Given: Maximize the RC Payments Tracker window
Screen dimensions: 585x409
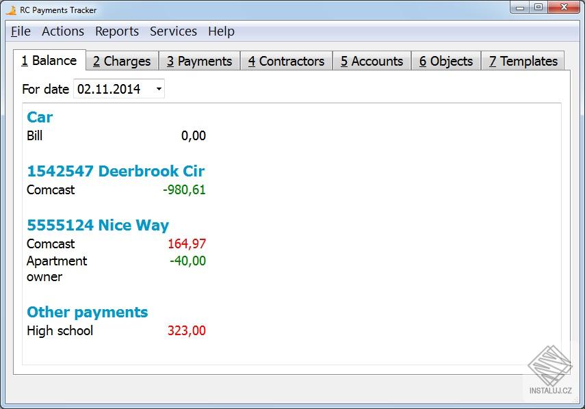Looking at the screenshot, I should [538, 8].
